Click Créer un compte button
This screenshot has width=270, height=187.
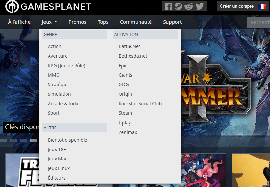(x=237, y=6)
